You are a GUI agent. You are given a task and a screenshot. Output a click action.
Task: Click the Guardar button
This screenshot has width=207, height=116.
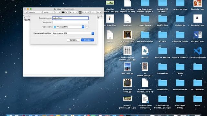click(x=87, y=40)
